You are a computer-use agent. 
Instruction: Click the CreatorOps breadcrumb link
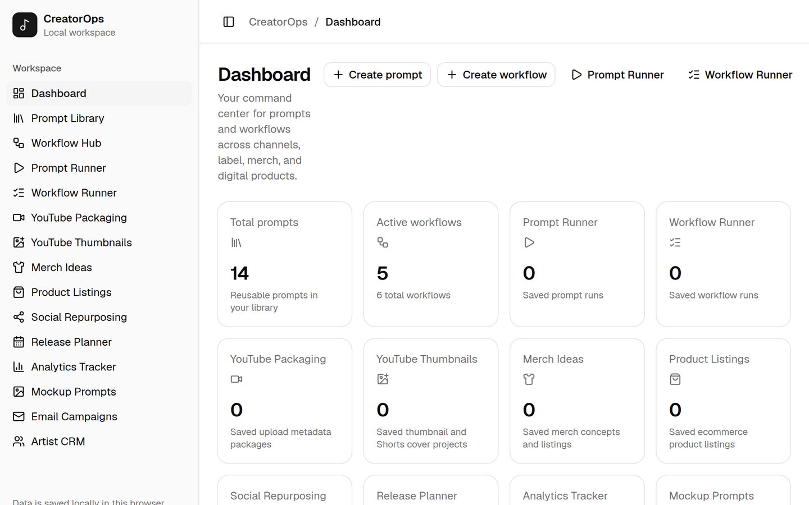pyautogui.click(x=278, y=22)
